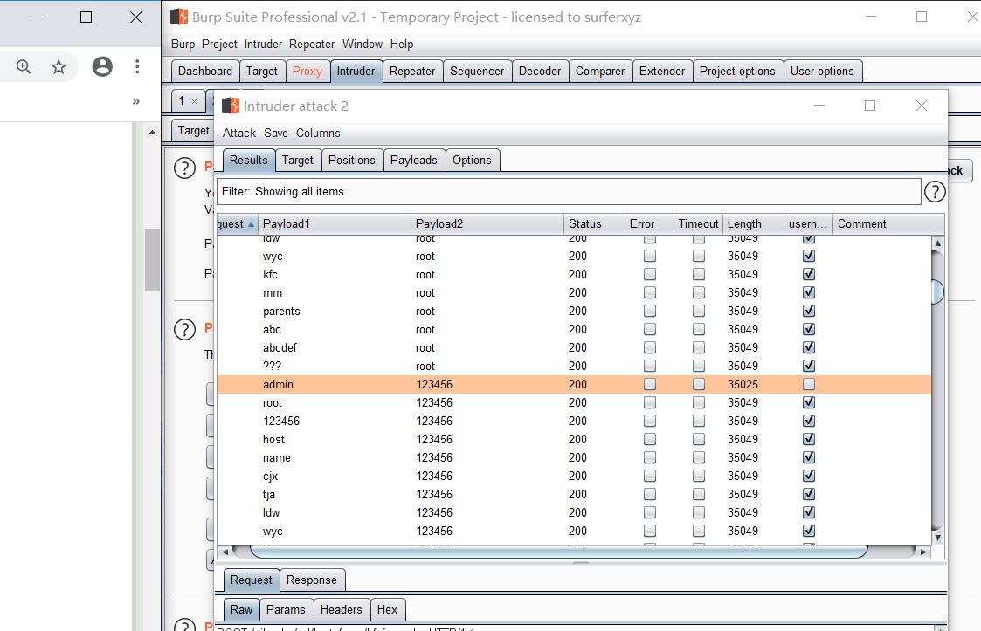Open the Attack menu

pos(238,133)
